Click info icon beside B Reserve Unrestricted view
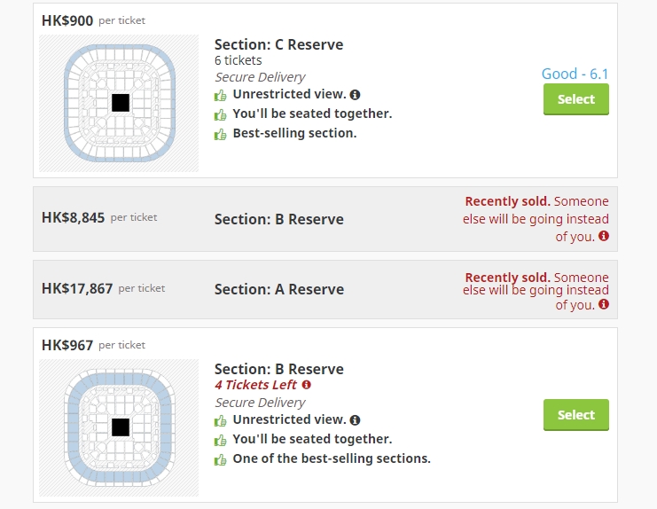Image resolution: width=657 pixels, height=509 pixels. pyautogui.click(x=355, y=419)
